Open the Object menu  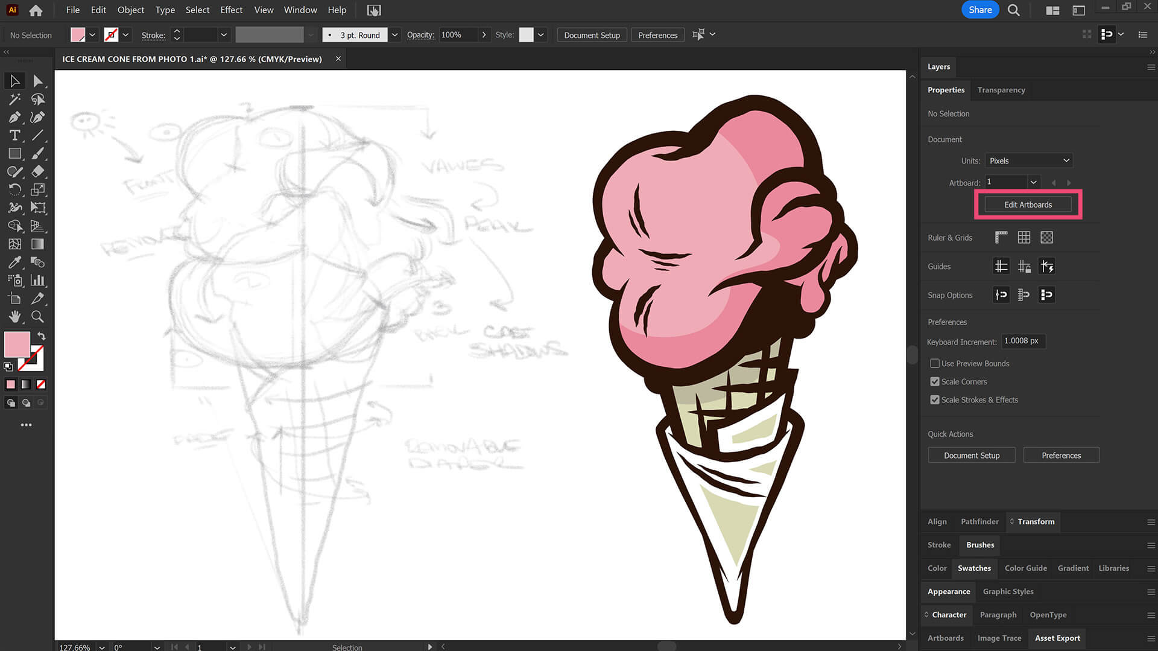pos(131,10)
